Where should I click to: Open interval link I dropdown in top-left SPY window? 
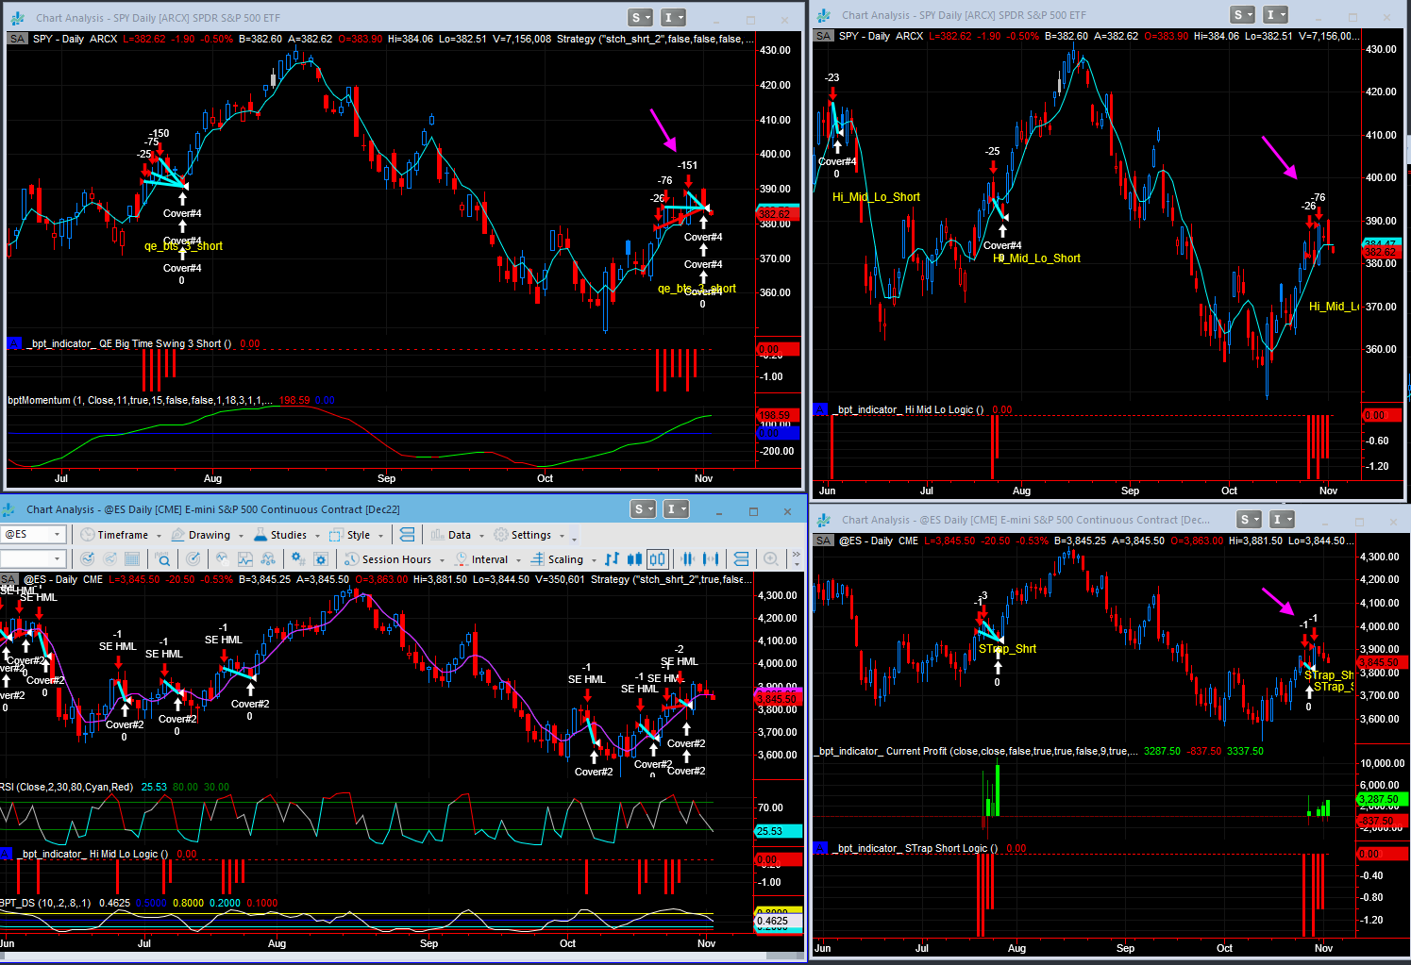point(673,17)
